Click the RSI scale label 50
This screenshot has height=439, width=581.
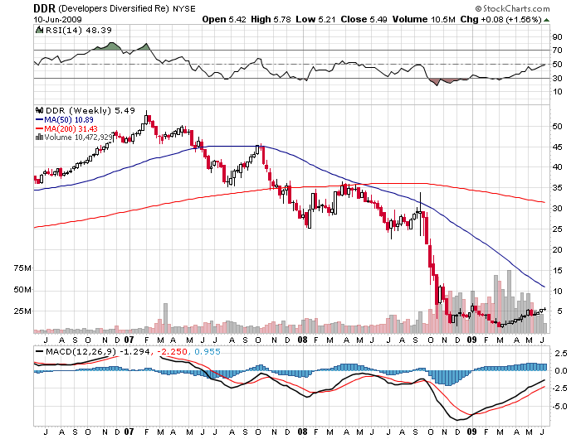(x=557, y=65)
